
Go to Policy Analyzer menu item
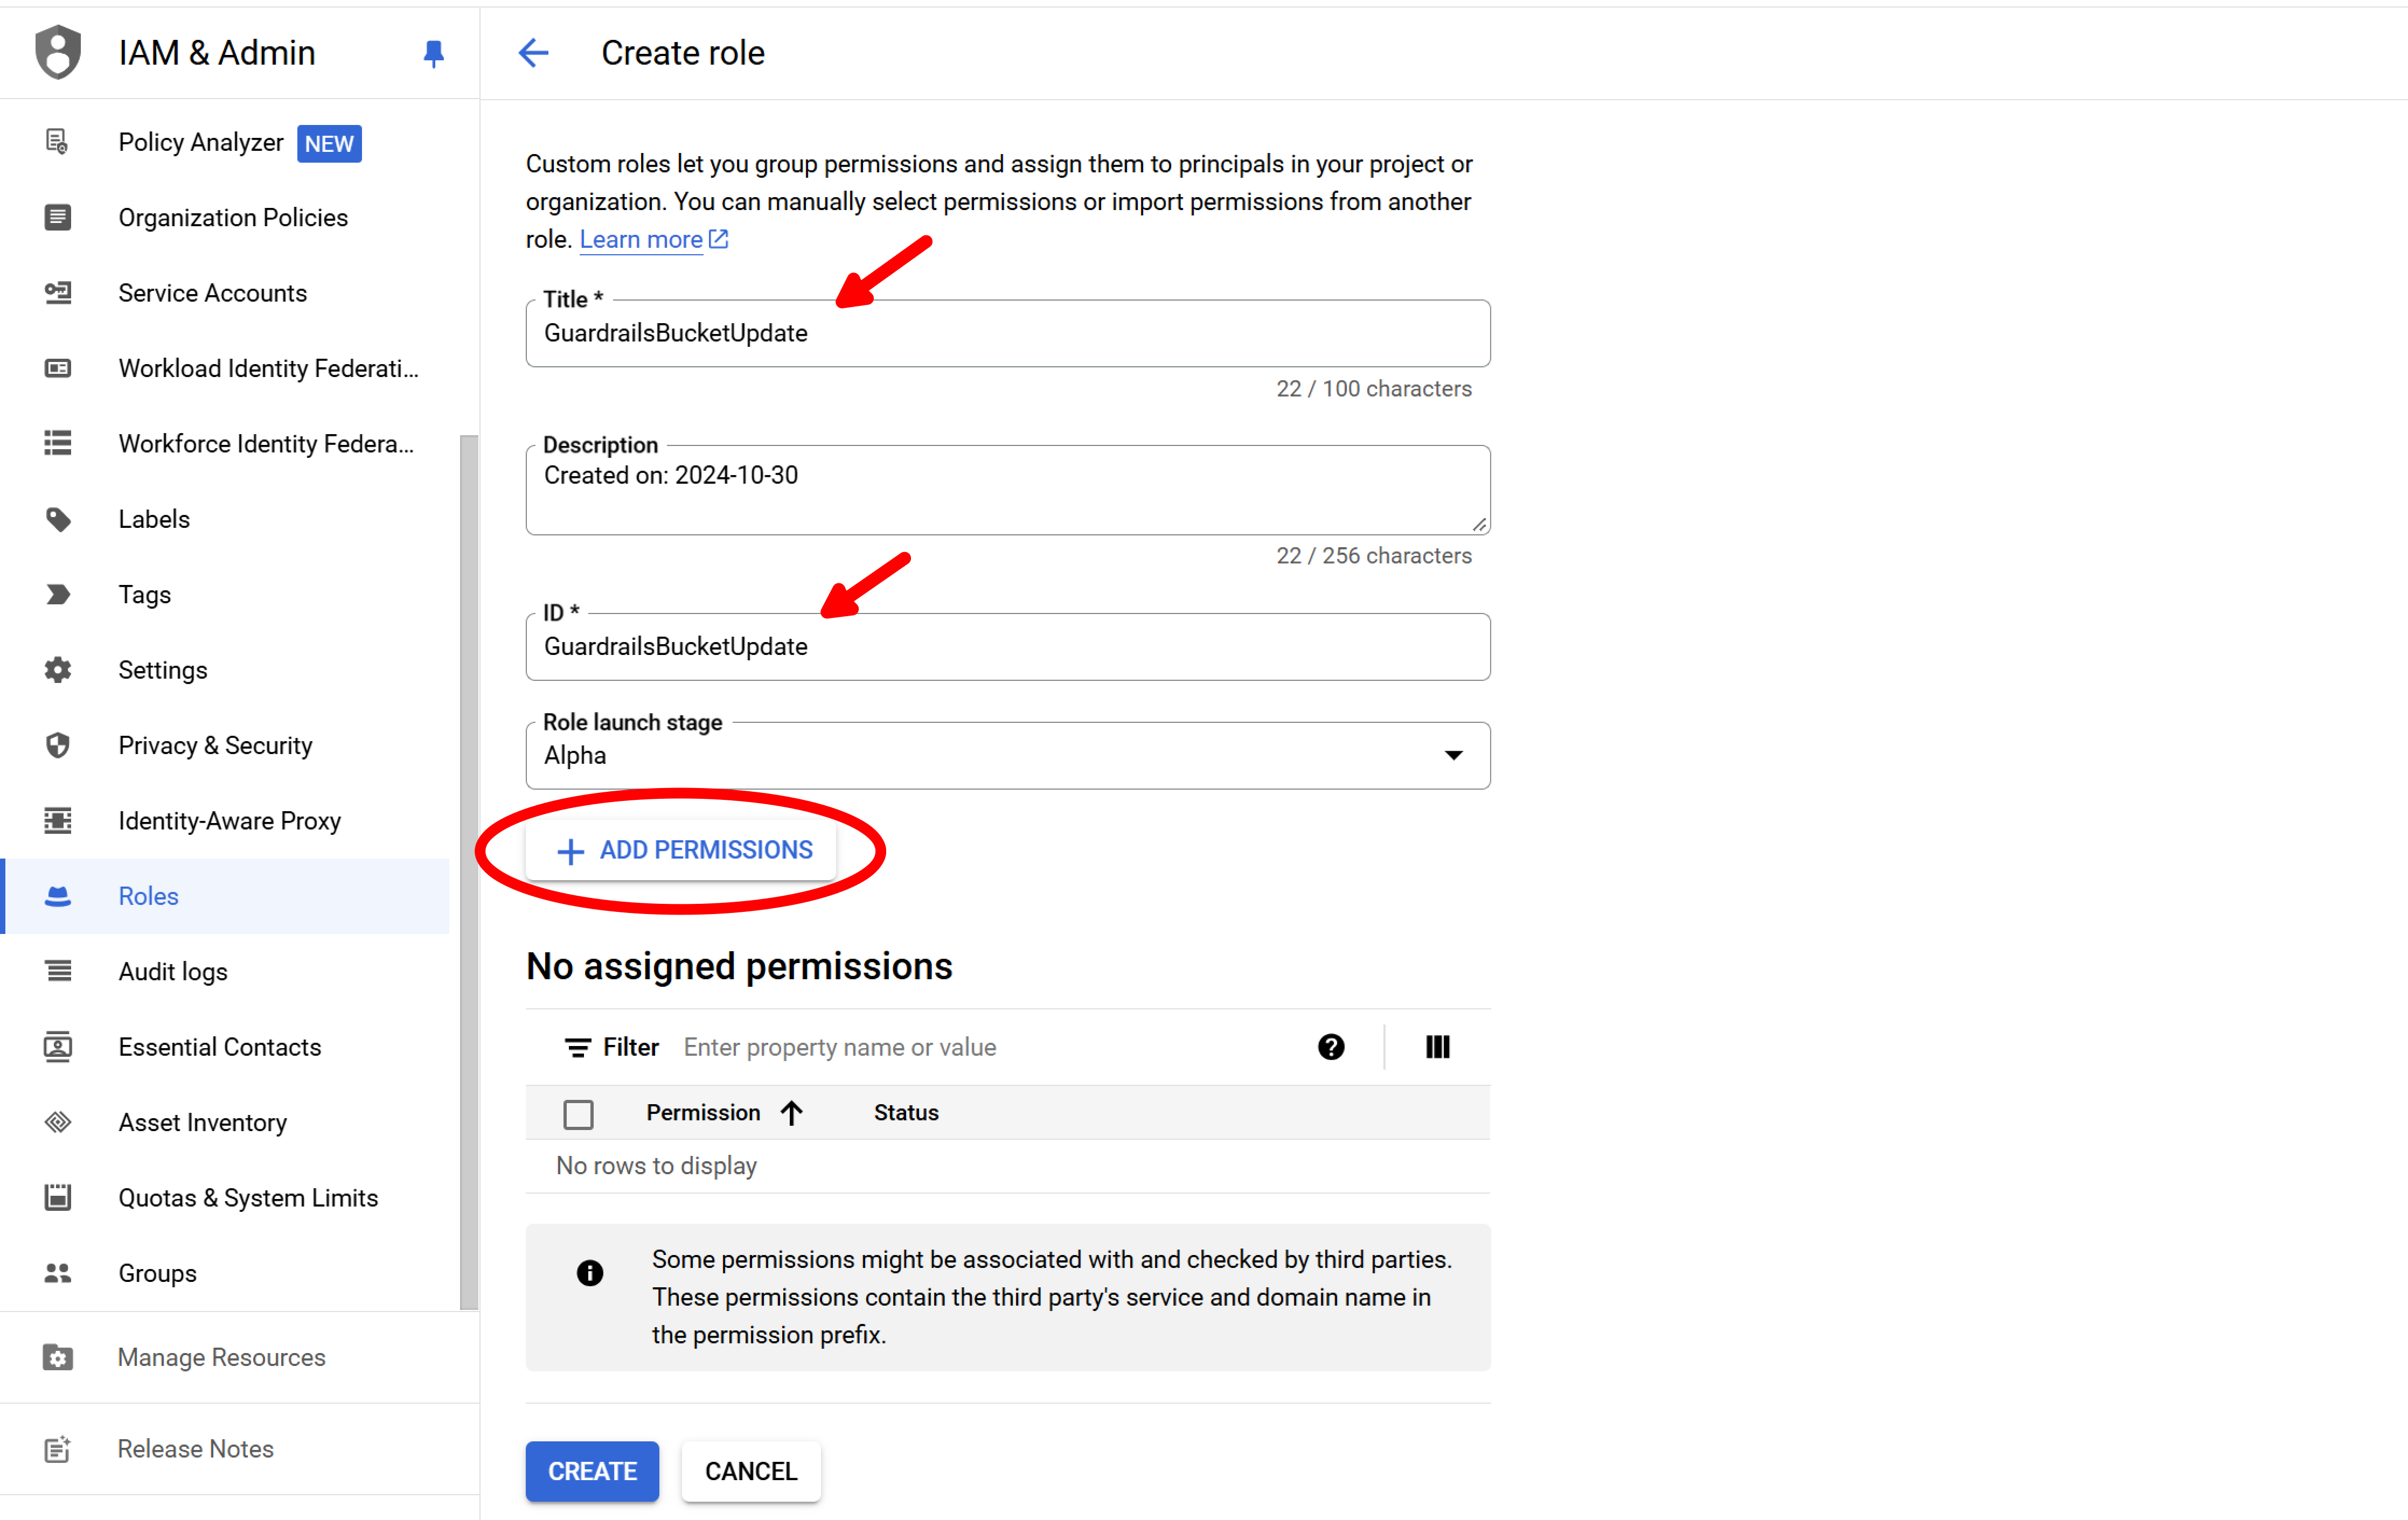pyautogui.click(x=201, y=142)
